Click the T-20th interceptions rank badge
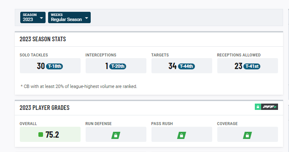The image size is (289, 152). coord(118,66)
